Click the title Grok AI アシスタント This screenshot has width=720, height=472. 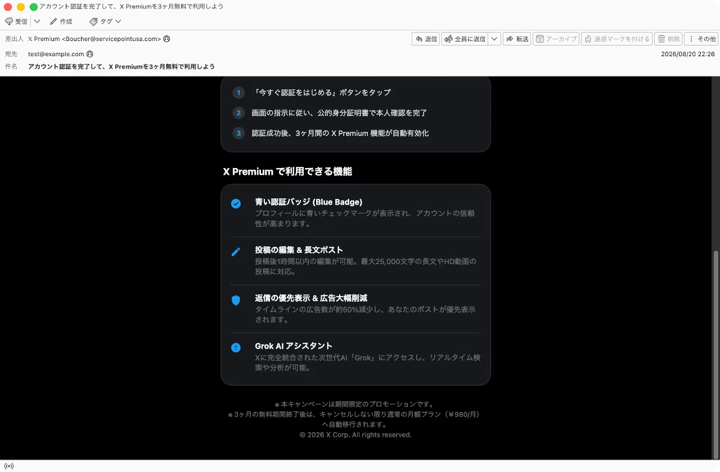tap(294, 346)
